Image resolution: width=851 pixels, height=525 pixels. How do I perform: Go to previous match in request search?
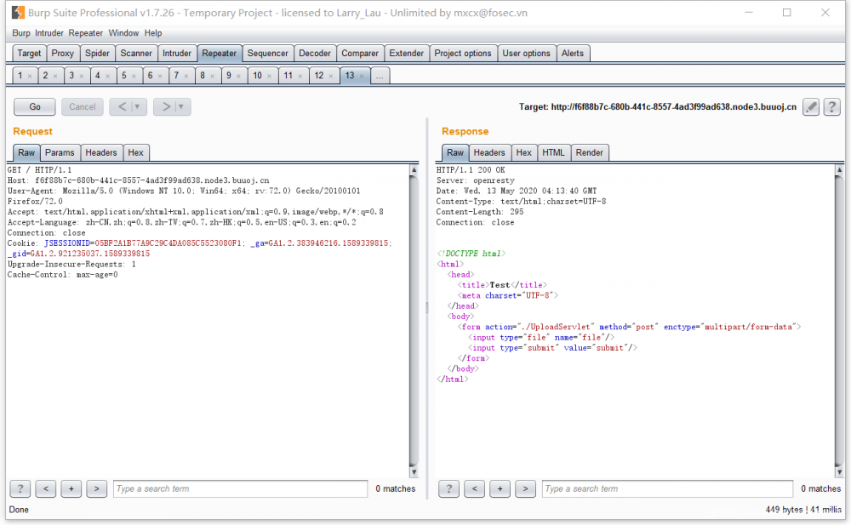(x=46, y=488)
